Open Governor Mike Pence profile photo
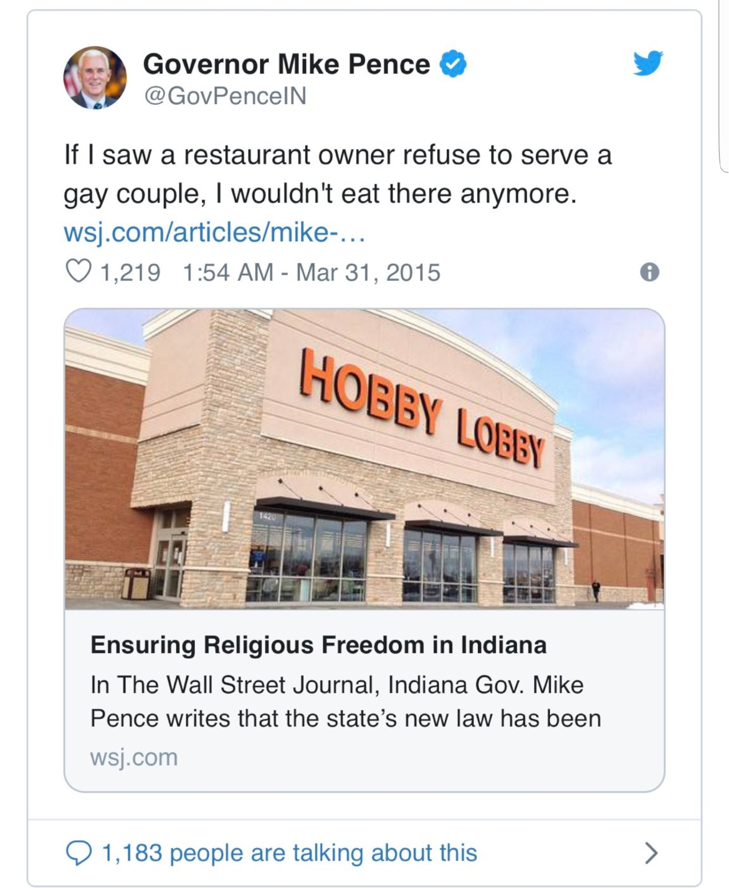729x888 pixels. point(95,78)
